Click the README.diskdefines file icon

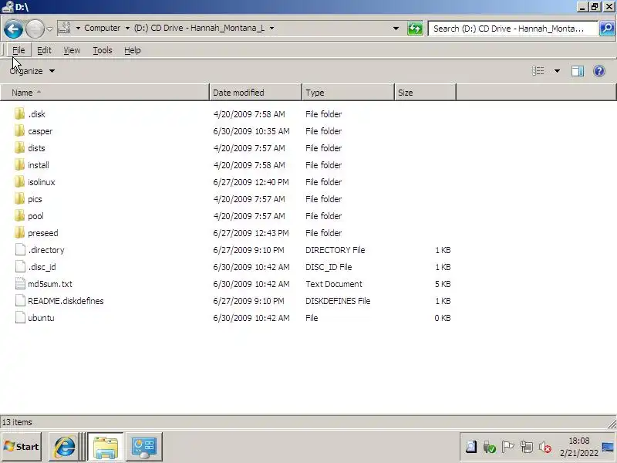coord(20,300)
